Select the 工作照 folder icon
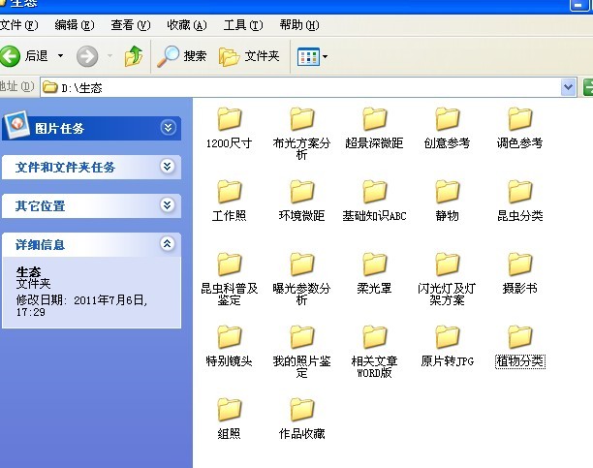The height and width of the screenshot is (468, 593). [230, 192]
